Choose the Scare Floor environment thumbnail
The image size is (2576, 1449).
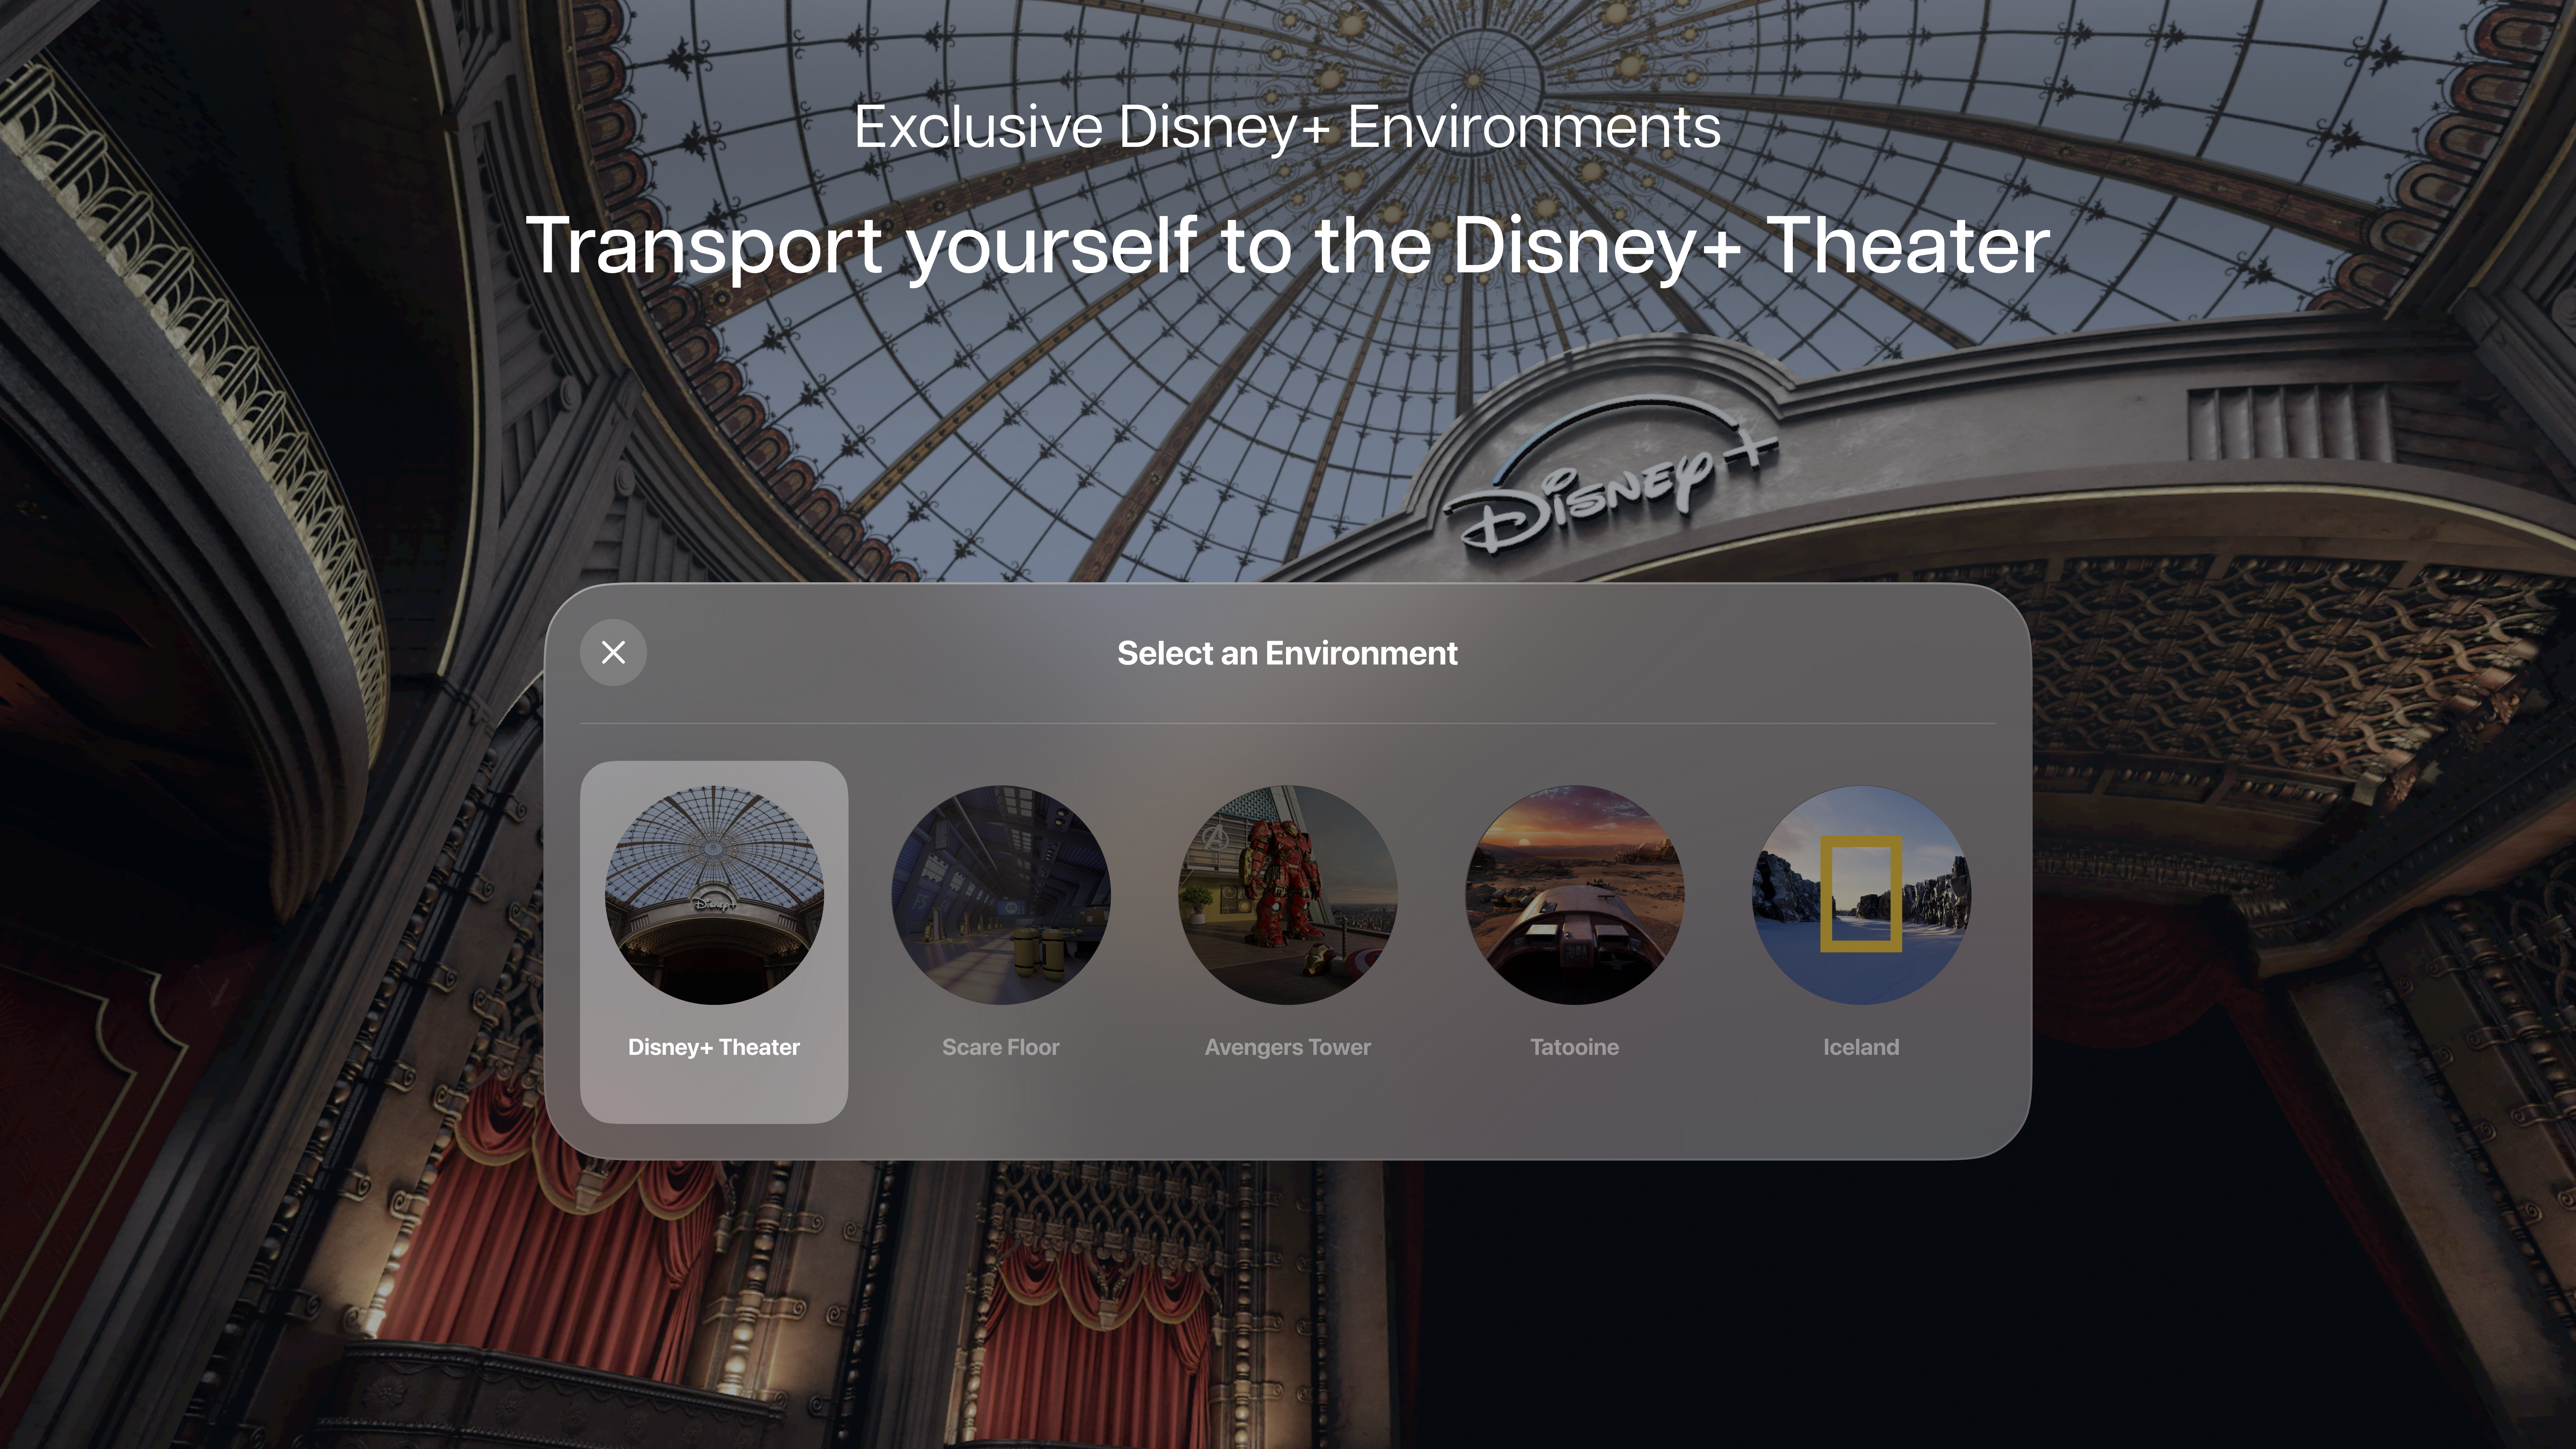point(1001,895)
